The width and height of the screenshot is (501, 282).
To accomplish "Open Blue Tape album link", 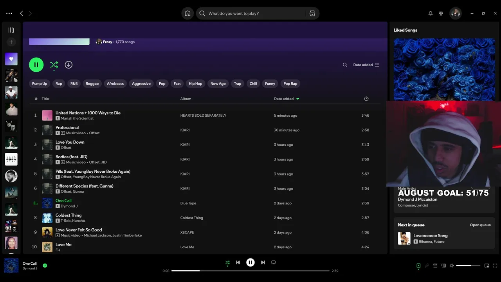I will (x=188, y=203).
